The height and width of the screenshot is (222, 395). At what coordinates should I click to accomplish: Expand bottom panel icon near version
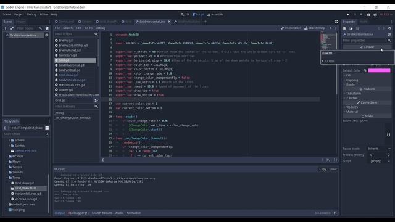(x=335, y=213)
